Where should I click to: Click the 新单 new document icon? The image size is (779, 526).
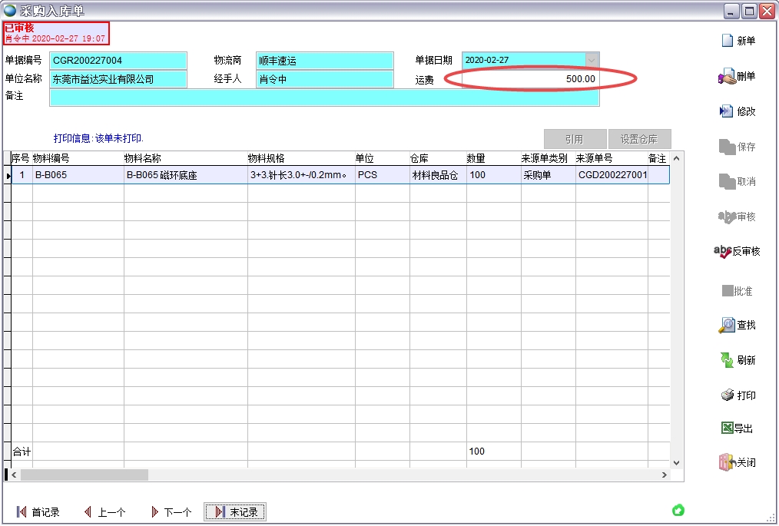[x=727, y=41]
